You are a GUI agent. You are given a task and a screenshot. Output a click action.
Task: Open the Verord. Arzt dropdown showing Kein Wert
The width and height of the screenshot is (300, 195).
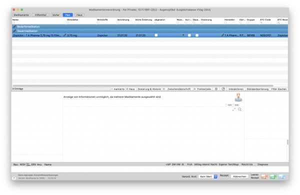tap(208, 177)
